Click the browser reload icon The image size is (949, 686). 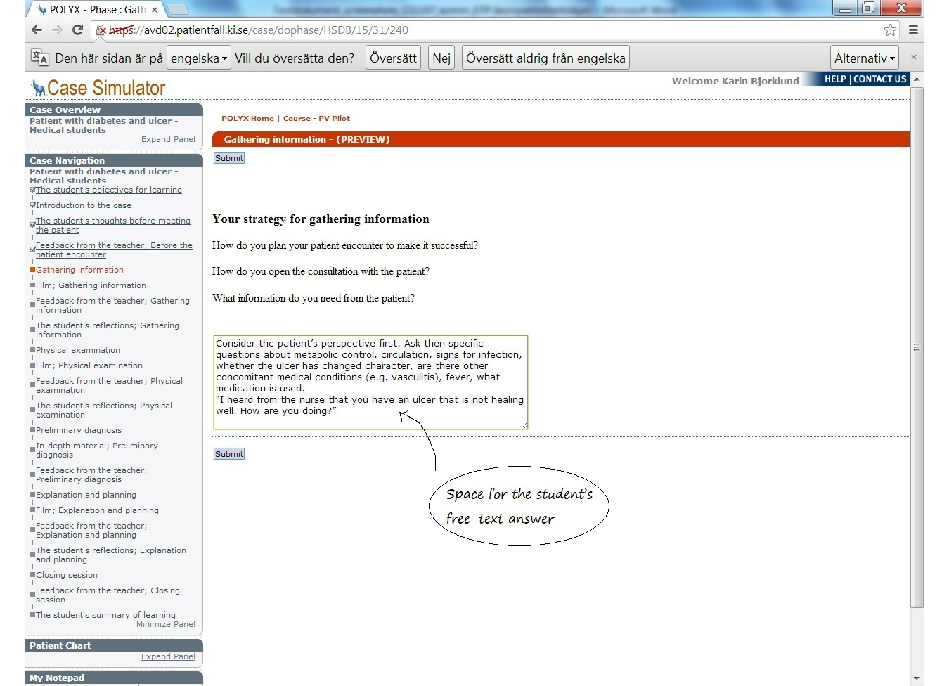[x=78, y=30]
